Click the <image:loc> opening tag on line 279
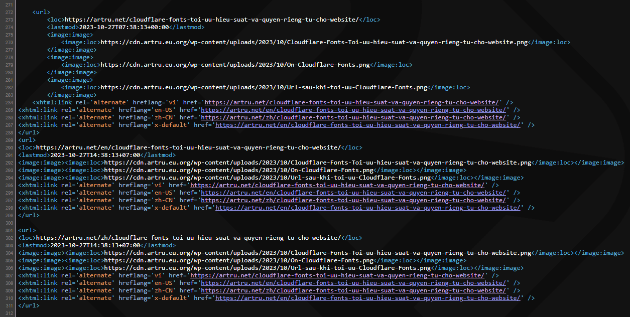The width and height of the screenshot is (630, 317). point(81,65)
